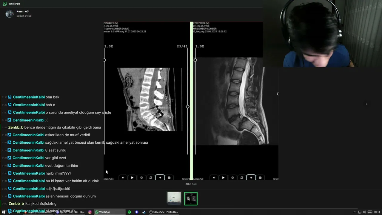The image size is (382, 215).
Task: Open Discord icon in taskbar
Action: (137, 212)
